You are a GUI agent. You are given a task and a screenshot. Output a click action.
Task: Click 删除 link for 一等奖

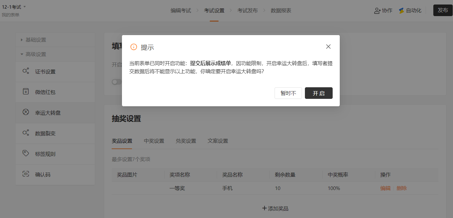(x=402, y=188)
